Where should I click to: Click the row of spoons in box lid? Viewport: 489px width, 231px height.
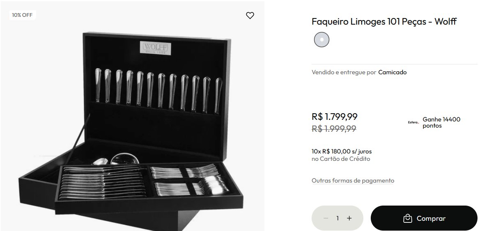[x=158, y=90]
